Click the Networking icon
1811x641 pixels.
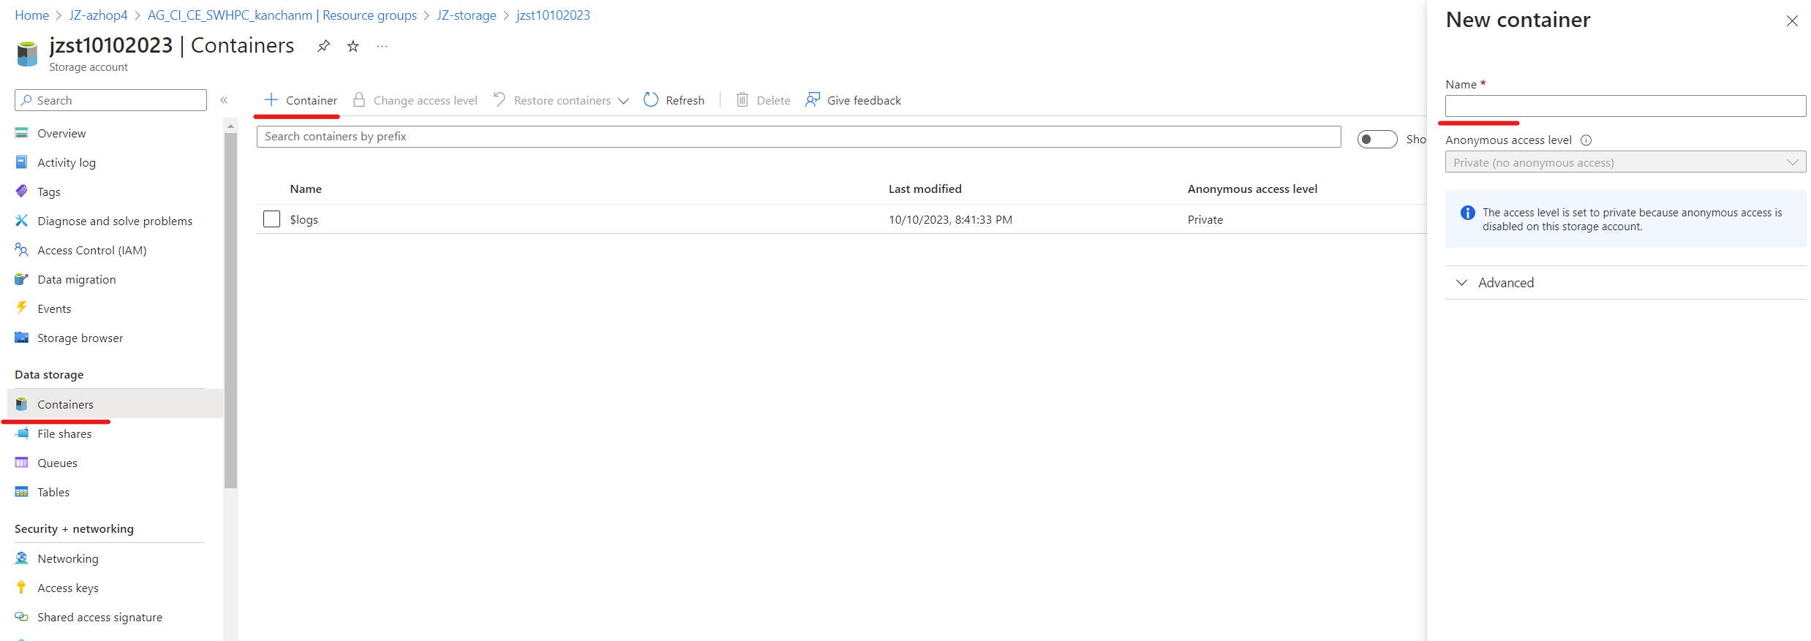[x=21, y=558]
